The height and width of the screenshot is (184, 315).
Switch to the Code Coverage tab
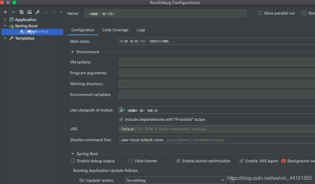tap(115, 30)
